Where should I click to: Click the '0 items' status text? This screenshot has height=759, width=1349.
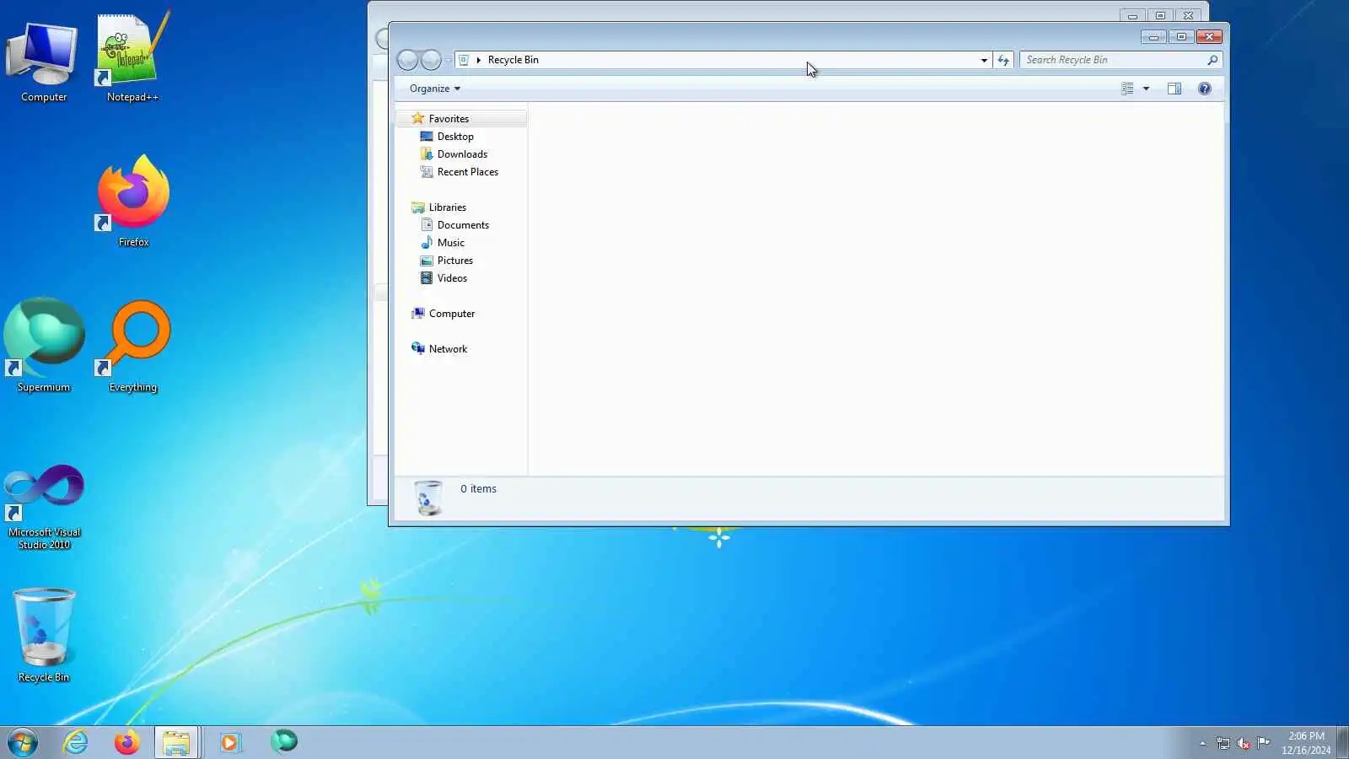coord(478,489)
